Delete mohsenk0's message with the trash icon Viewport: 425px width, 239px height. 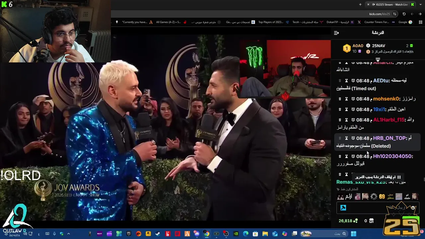click(340, 99)
